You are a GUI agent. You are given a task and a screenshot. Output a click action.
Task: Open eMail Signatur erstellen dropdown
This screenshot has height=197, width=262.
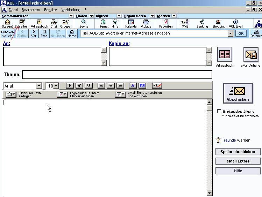120,94
